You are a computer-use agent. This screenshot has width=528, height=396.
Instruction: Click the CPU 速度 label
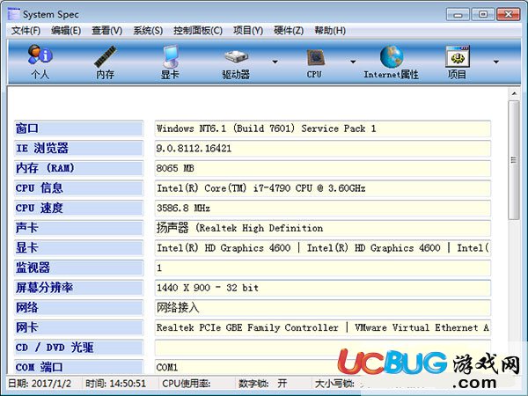click(x=79, y=208)
